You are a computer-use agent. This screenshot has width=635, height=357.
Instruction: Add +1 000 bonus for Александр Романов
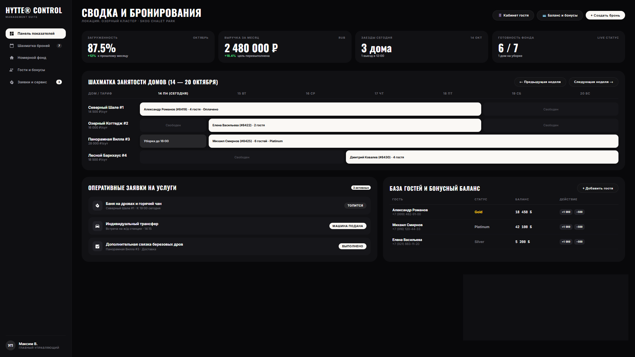coord(566,212)
